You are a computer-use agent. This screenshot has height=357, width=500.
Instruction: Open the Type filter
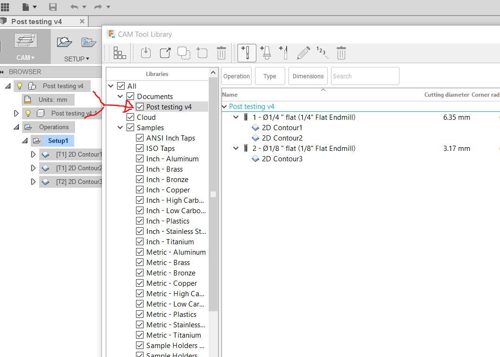[270, 76]
